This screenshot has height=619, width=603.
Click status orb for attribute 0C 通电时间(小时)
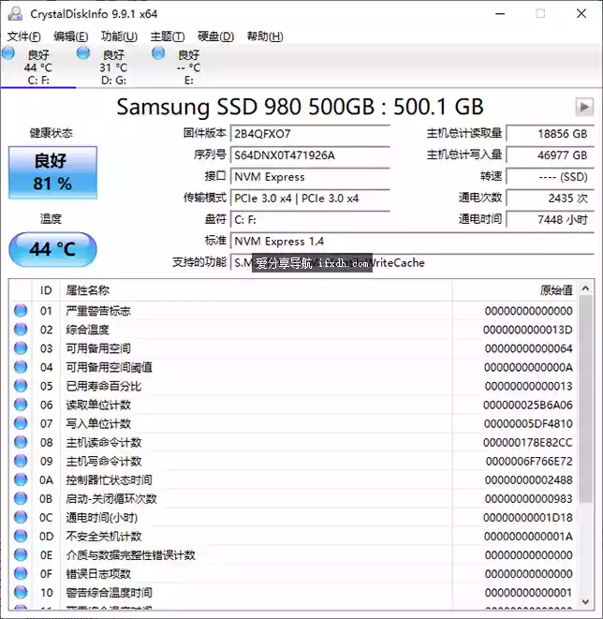pyautogui.click(x=21, y=518)
